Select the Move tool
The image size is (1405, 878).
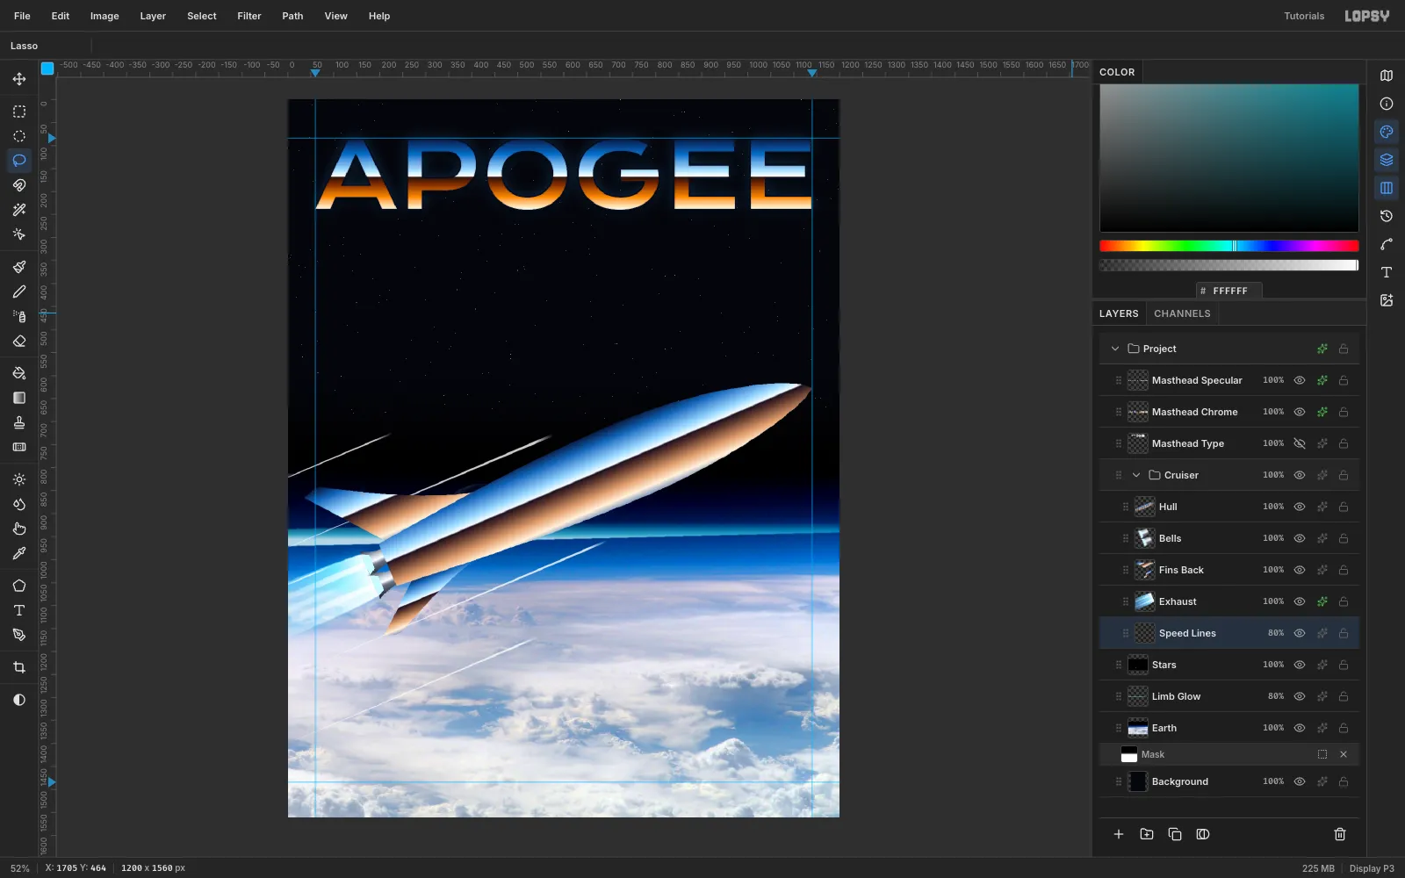pos(19,79)
